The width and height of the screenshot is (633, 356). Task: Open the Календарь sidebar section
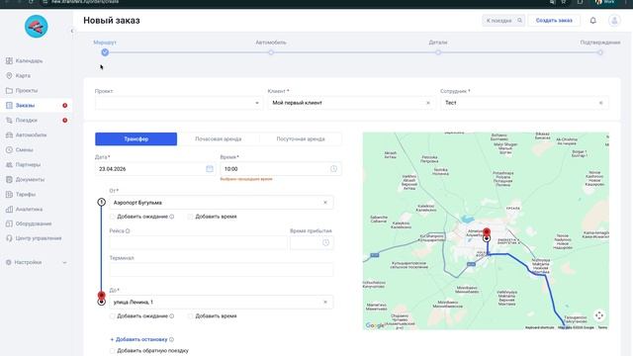[29, 61]
